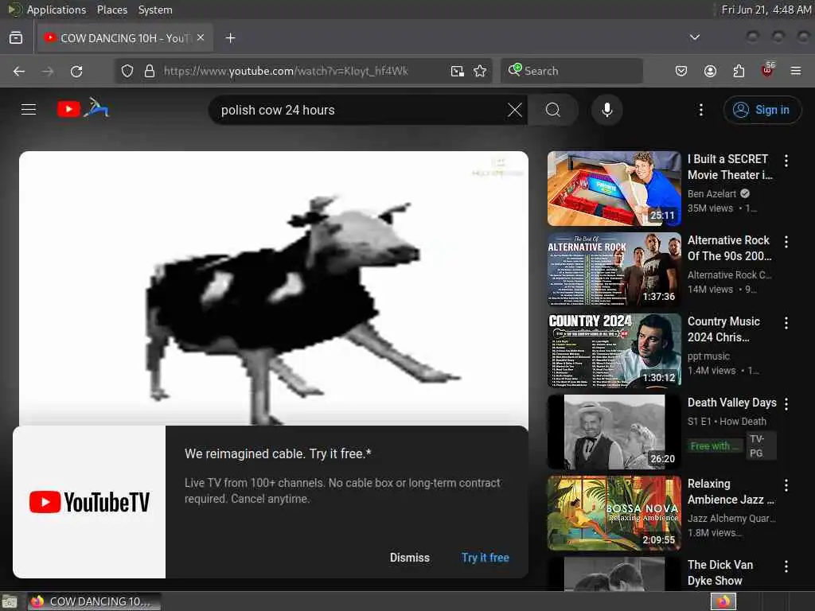Click the Free with ads badge
815x611 pixels.
715,446
